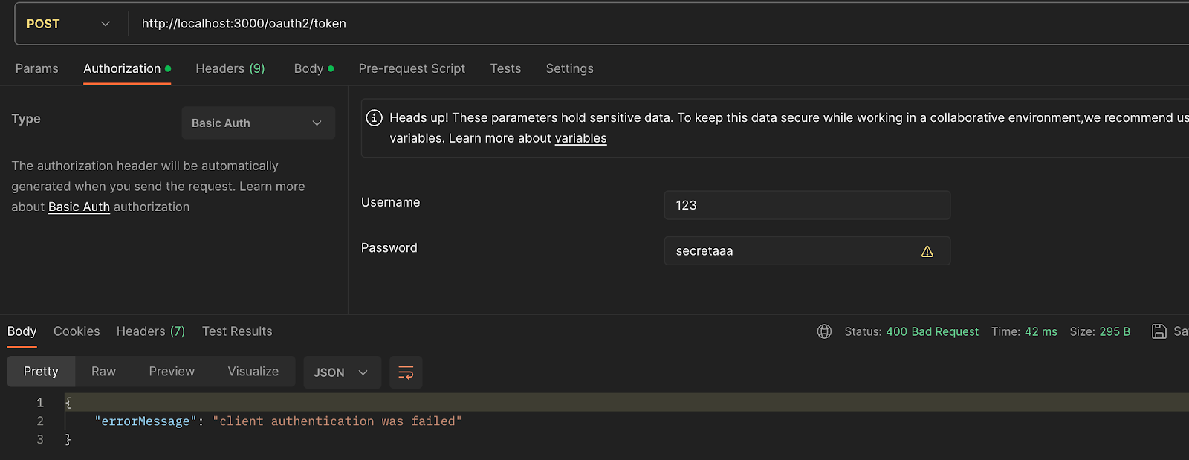Viewport: 1189px width, 460px height.
Task: Show the Raw response view
Action: (x=103, y=372)
